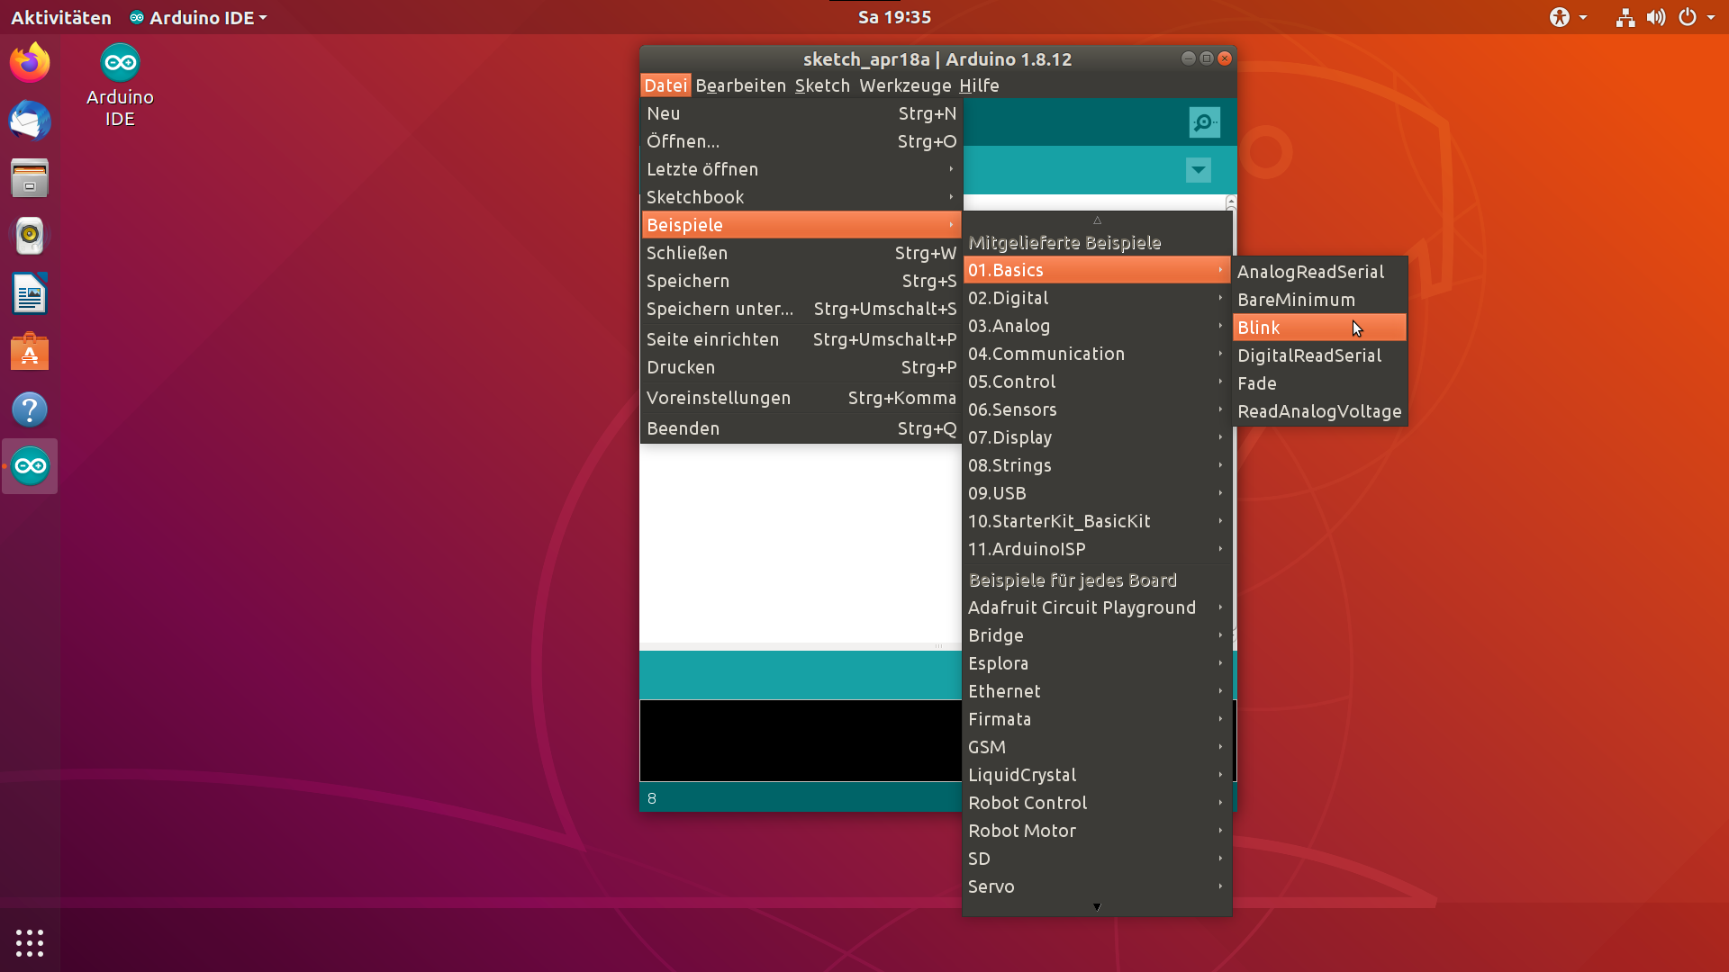Open Ubuntu Software in dock
This screenshot has height=972, width=1729.
point(30,352)
